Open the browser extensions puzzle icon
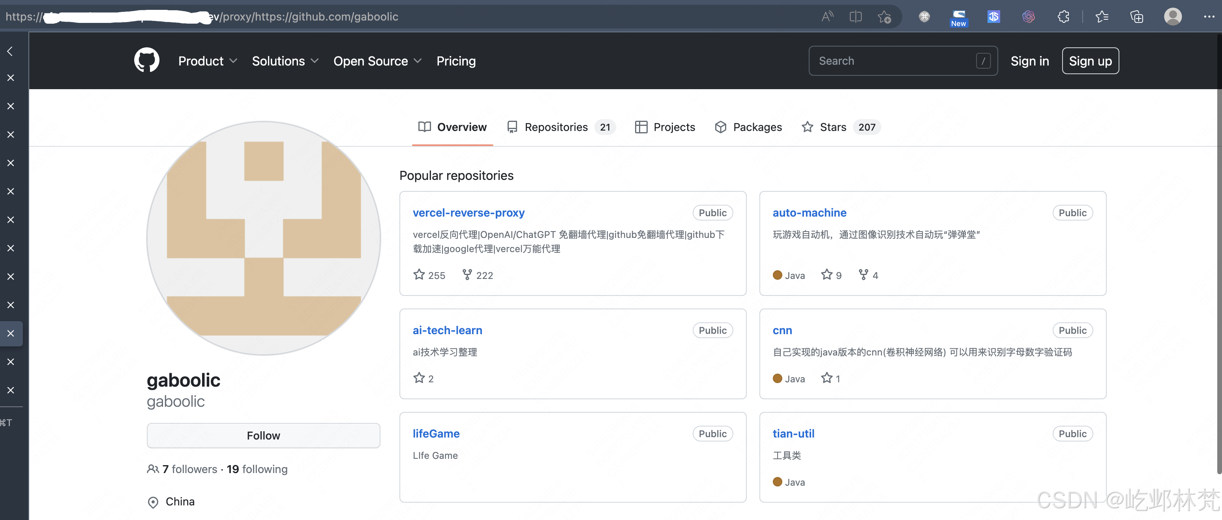 coord(1063,17)
